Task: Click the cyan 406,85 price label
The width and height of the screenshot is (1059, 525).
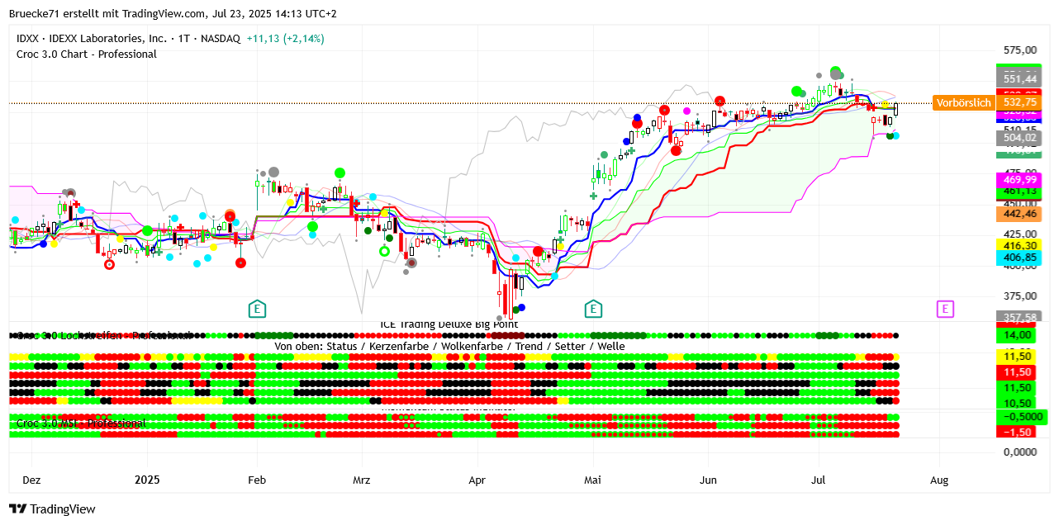Action: pos(1020,258)
